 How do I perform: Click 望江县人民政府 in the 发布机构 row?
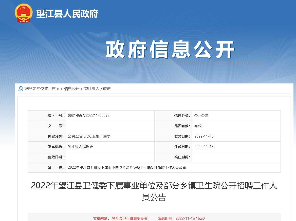(80, 147)
